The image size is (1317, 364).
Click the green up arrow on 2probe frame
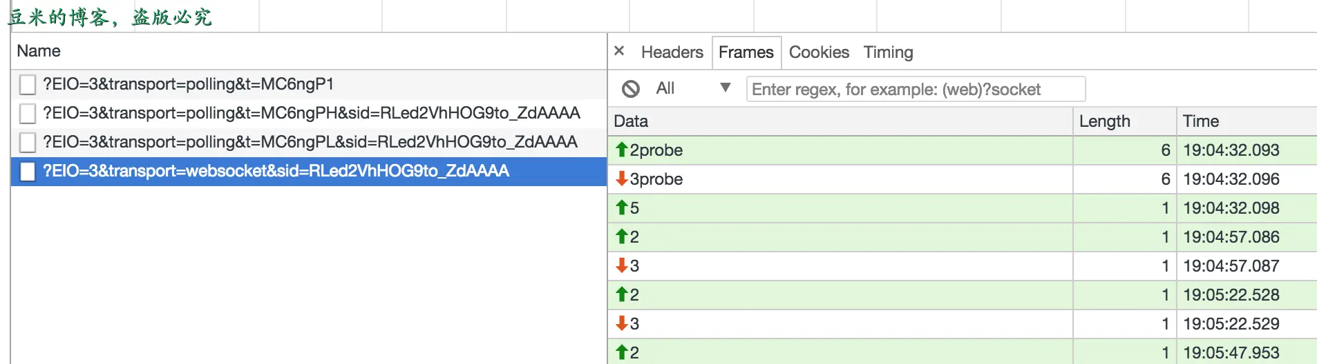(x=622, y=150)
